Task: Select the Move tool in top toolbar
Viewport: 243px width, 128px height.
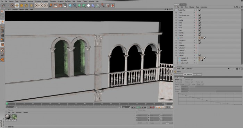Action: [x=17, y=6]
